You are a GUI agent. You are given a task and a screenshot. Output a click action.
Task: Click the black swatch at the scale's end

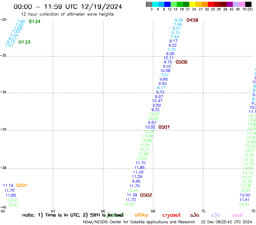point(248,4)
